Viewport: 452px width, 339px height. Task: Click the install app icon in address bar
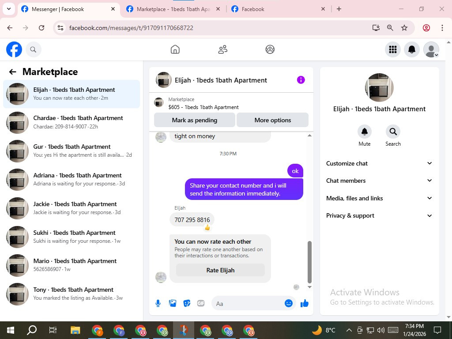pos(376,28)
